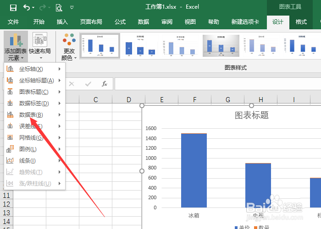The image size is (321, 229).
Task: Click the 单价 legend entry
Action: coord(242,227)
